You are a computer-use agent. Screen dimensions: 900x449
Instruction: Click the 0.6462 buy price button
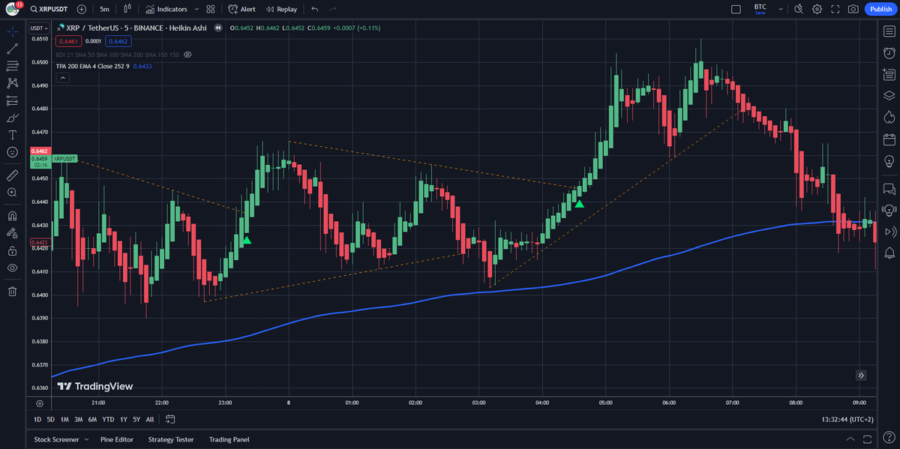[118, 41]
